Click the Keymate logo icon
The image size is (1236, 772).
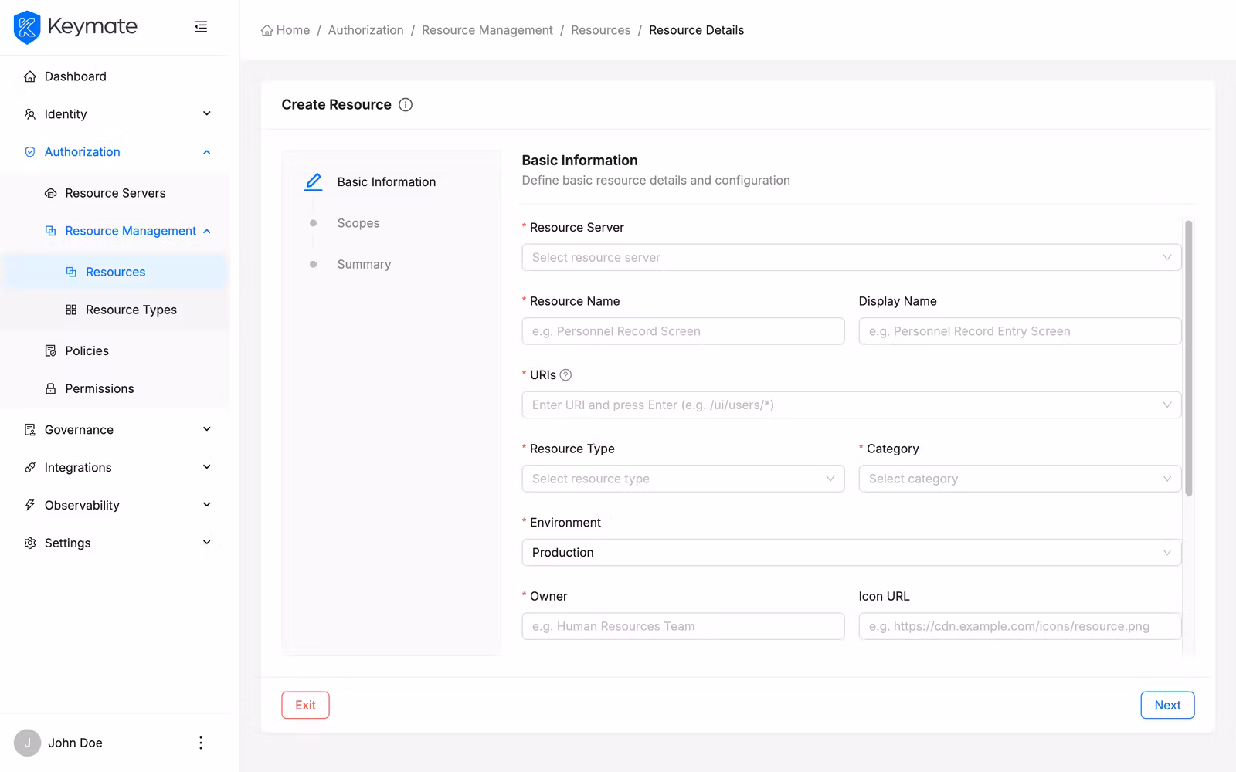[x=27, y=27]
